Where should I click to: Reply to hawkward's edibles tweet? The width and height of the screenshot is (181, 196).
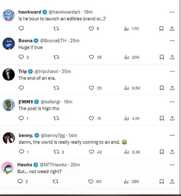coord(21,28)
